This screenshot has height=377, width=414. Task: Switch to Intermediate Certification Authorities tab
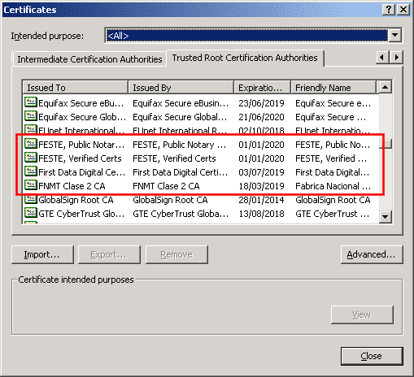point(89,59)
